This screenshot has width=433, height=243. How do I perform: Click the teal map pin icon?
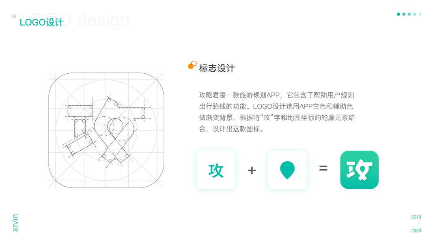tap(287, 170)
